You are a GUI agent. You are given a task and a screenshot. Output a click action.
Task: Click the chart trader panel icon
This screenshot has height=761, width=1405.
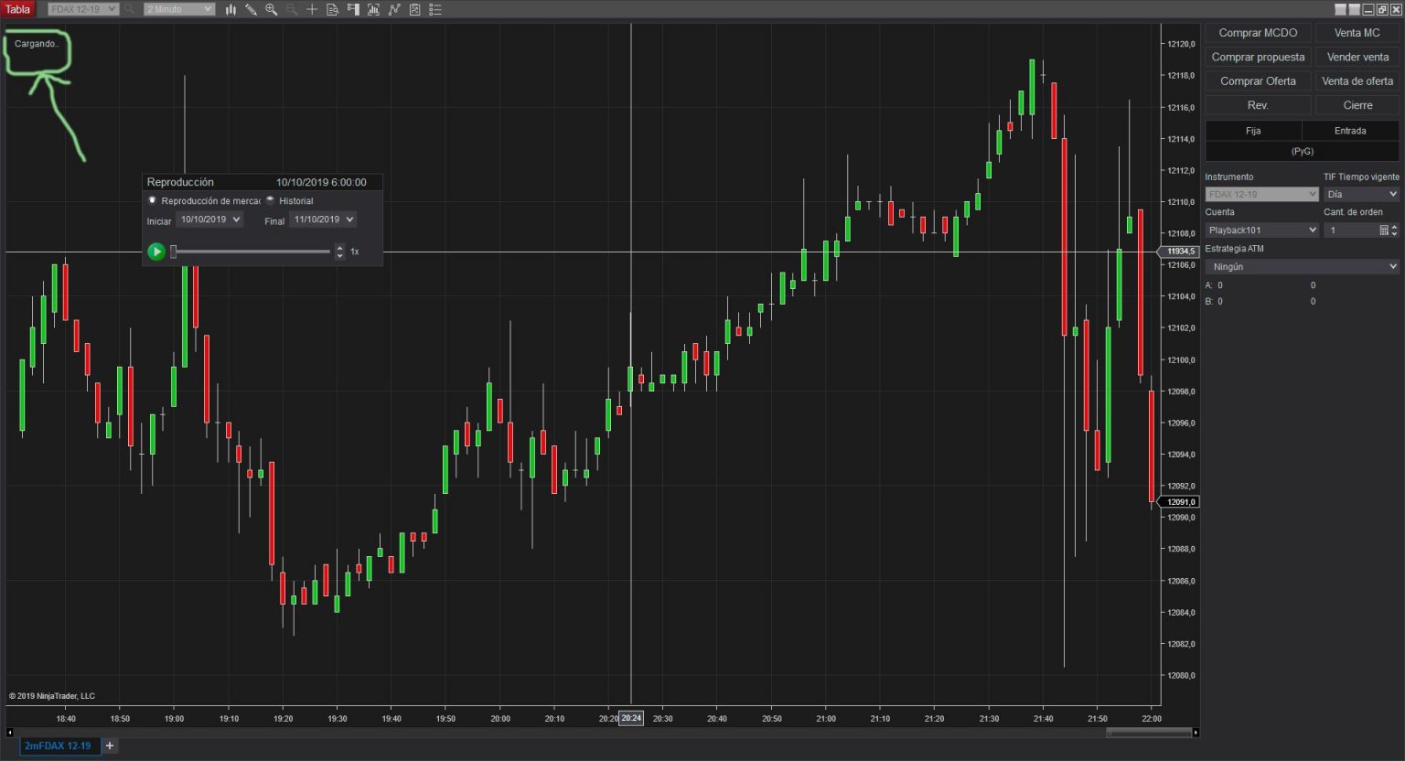353,9
